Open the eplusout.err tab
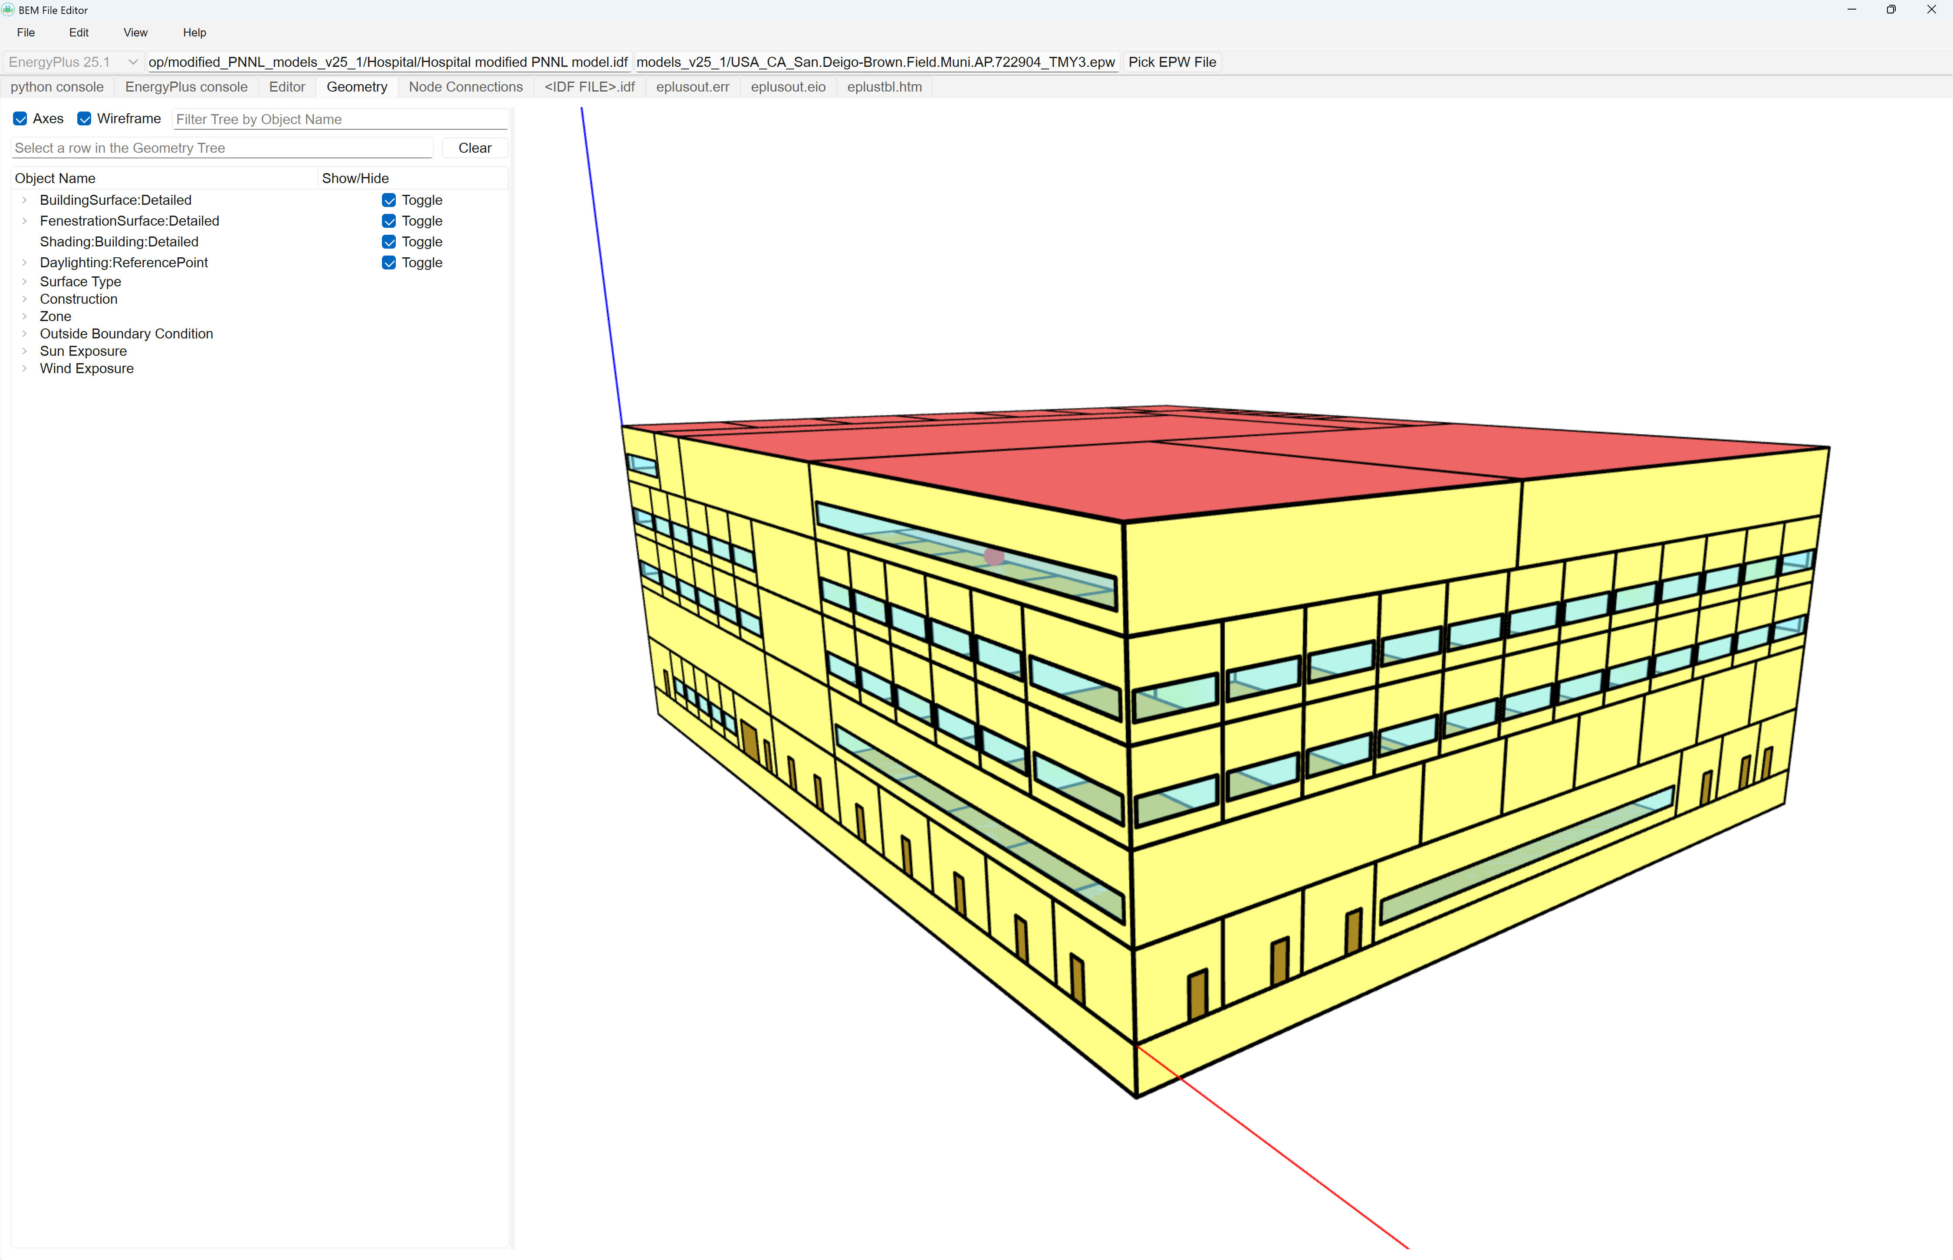1953x1260 pixels. tap(693, 87)
